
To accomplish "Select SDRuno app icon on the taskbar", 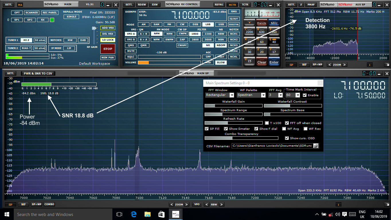I will click(175, 214).
